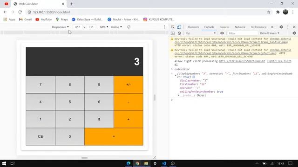Click the rotate viewport icon
Screen dimensions: 298x167
(129, 27)
